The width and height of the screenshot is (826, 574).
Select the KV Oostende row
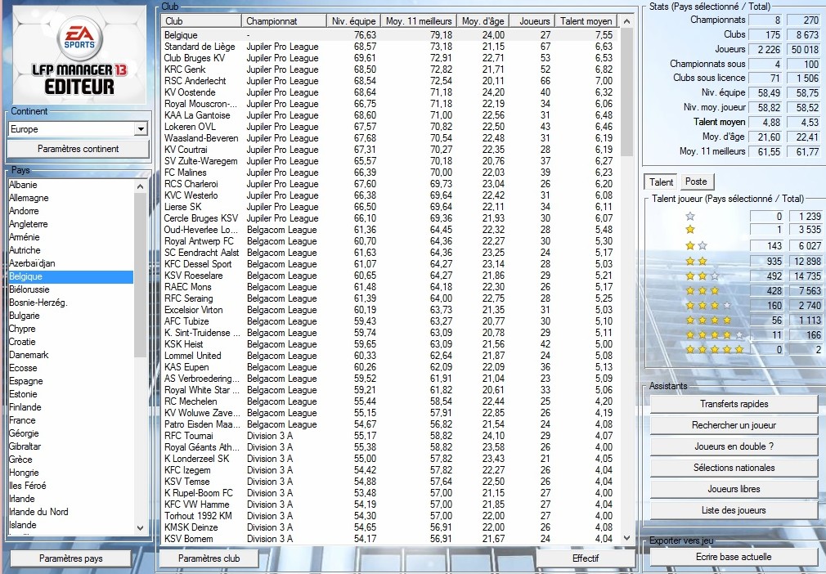[x=390, y=92]
